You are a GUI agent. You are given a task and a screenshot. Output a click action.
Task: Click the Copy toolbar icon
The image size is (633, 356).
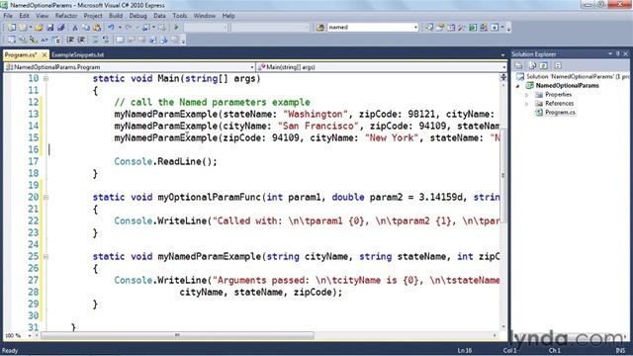coord(86,28)
